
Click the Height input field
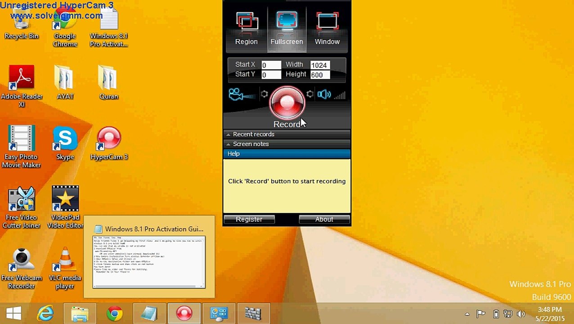point(320,75)
